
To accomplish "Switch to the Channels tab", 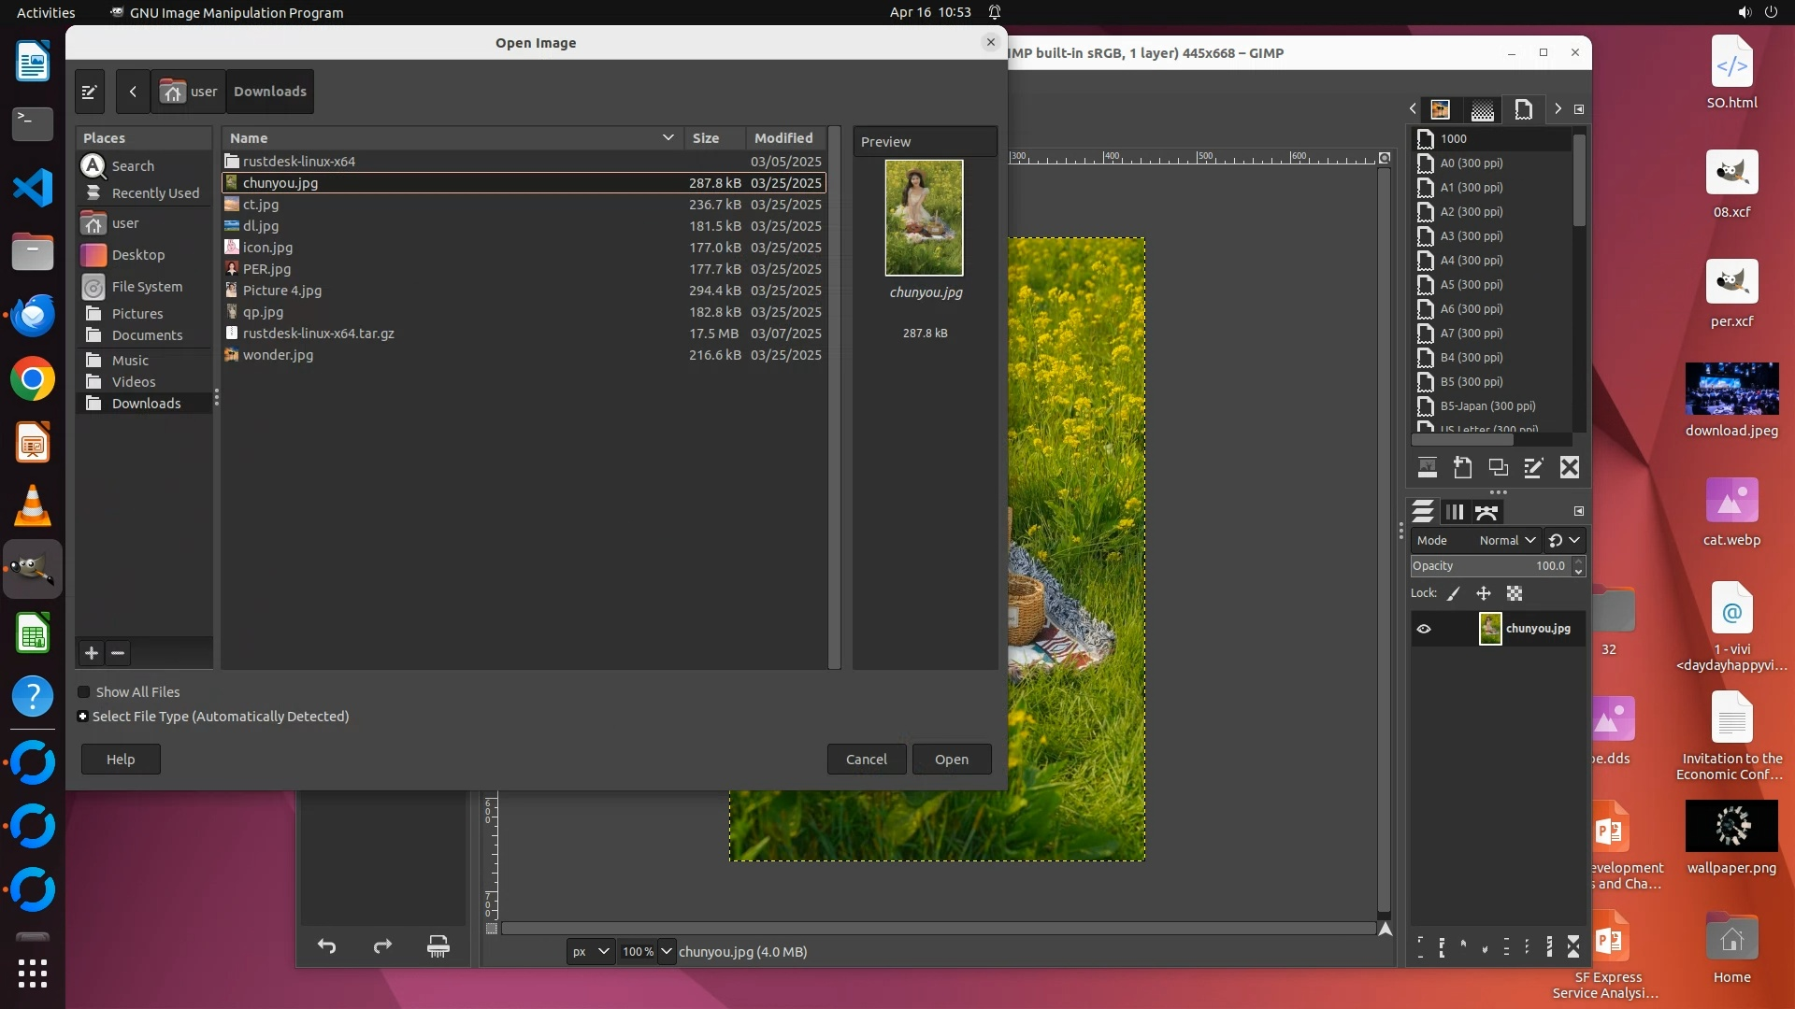I will (x=1455, y=512).
